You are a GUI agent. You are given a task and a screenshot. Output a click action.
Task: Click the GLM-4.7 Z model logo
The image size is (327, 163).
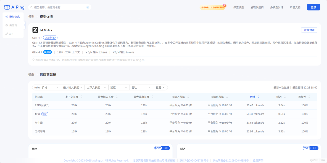point(35,30)
